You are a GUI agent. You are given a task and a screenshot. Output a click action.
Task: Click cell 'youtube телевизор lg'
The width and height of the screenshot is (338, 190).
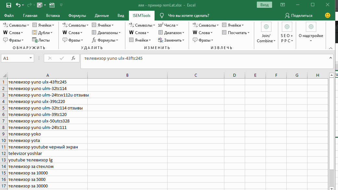click(x=47, y=160)
